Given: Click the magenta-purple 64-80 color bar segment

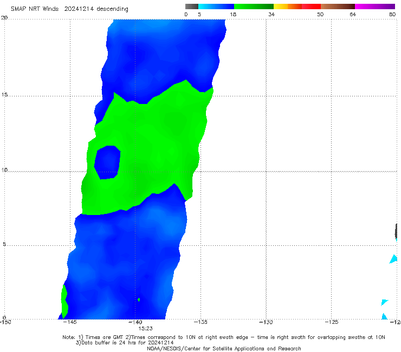Looking at the screenshot, I should click(375, 6).
